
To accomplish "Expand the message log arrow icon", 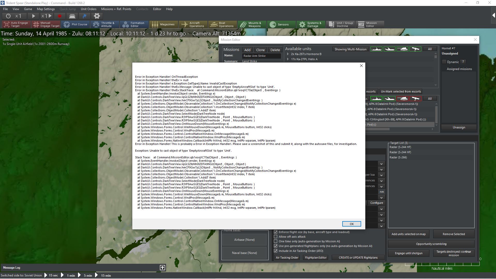I will click(162, 268).
